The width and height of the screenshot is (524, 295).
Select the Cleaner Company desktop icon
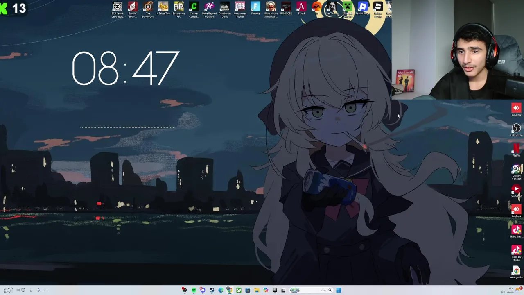194,10
